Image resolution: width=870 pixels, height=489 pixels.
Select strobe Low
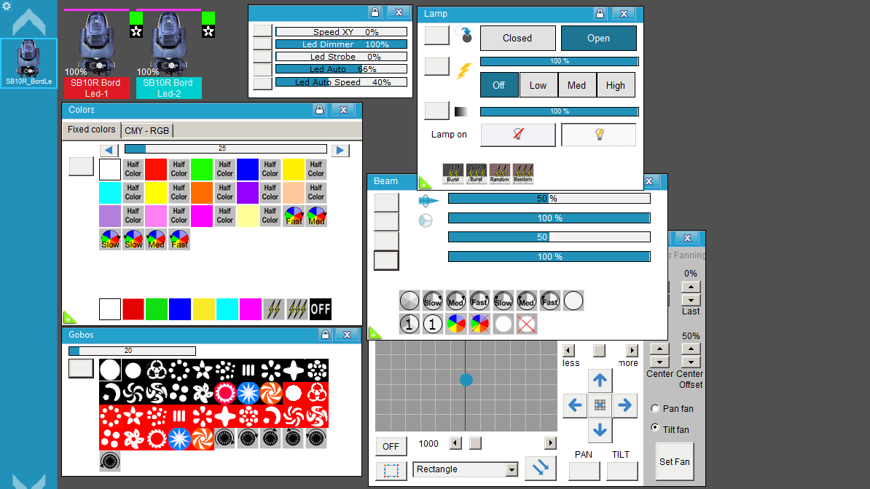[x=538, y=85]
